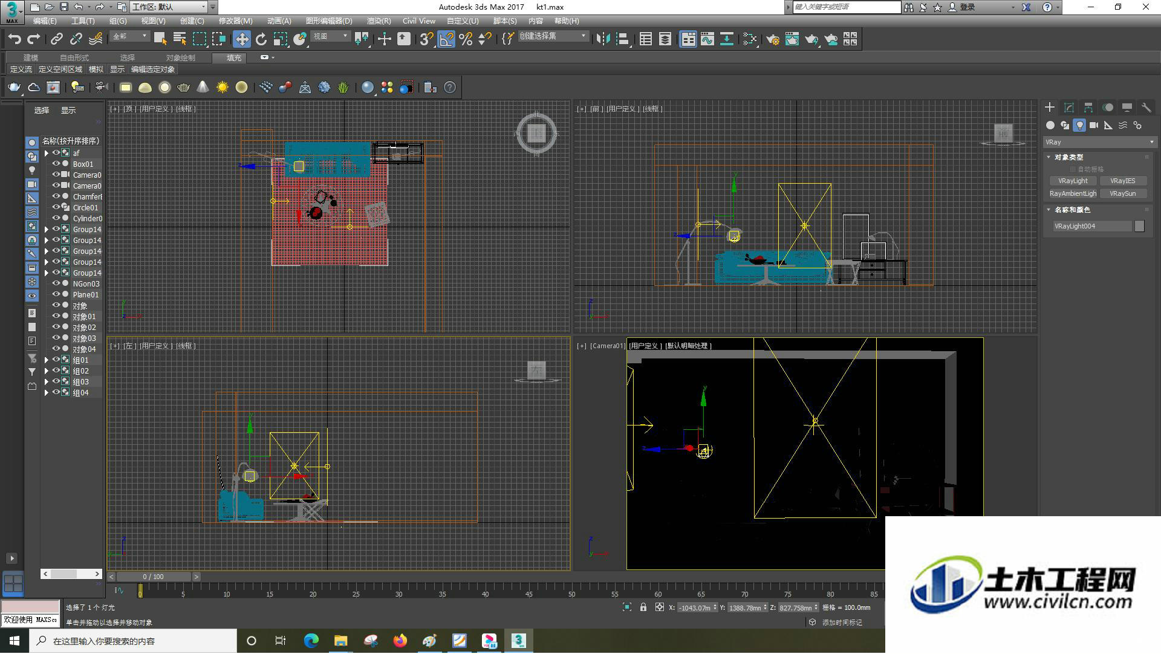
Task: Click the VRayAmbientLight button
Action: tap(1073, 193)
